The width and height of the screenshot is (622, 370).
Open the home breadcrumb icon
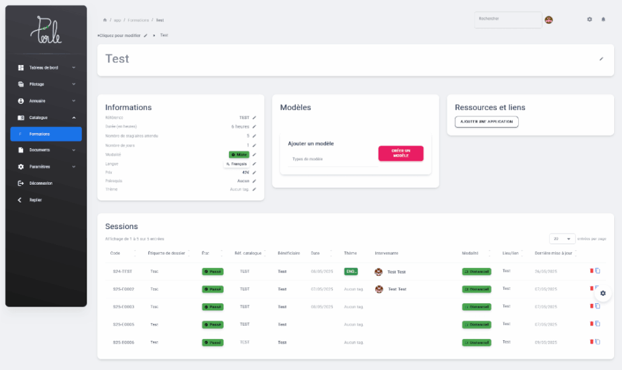point(105,20)
